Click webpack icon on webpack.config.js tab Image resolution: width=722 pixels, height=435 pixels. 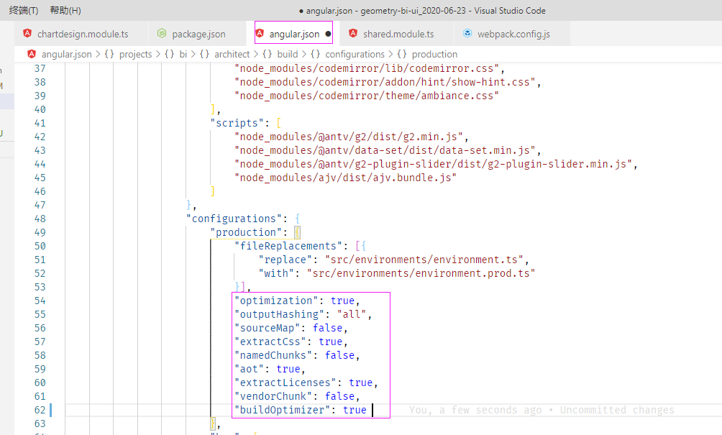click(x=467, y=33)
